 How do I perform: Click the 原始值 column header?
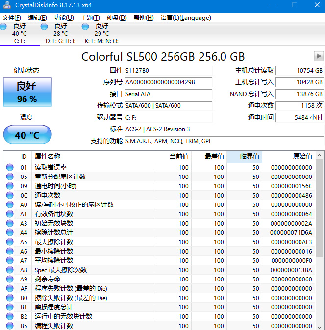(x=288, y=156)
